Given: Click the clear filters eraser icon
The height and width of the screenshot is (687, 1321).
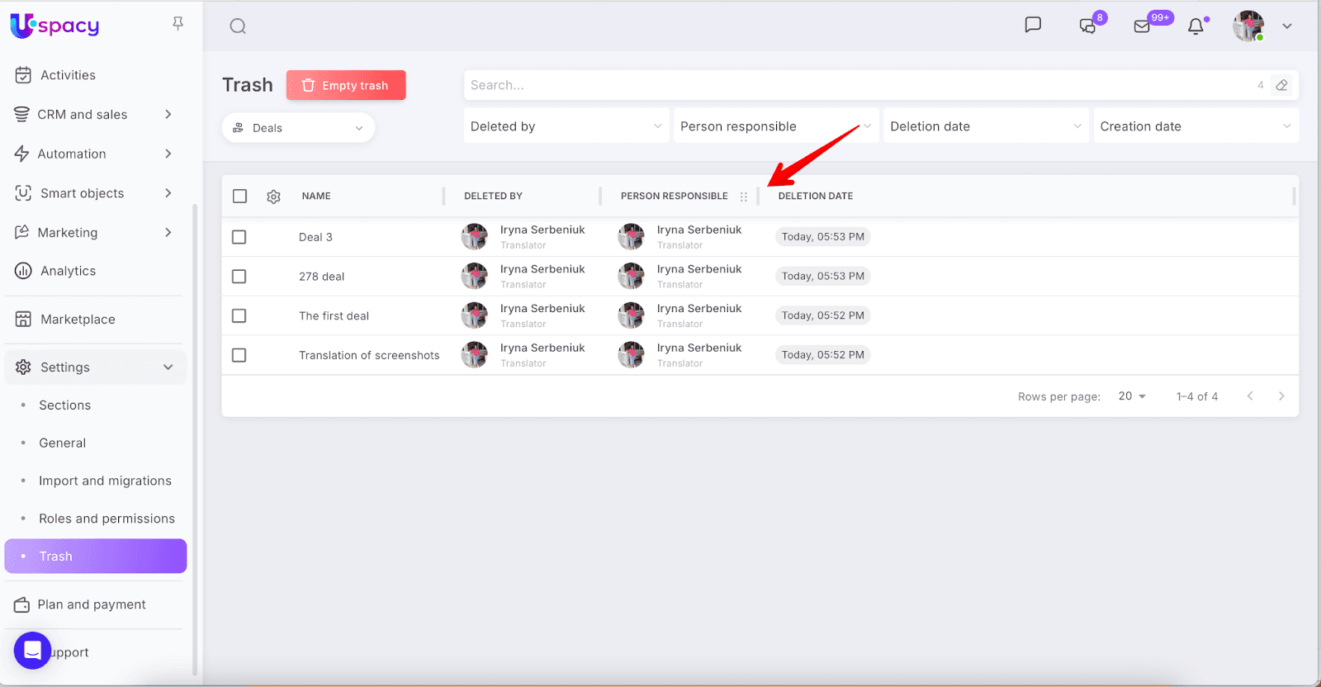Looking at the screenshot, I should (1281, 85).
